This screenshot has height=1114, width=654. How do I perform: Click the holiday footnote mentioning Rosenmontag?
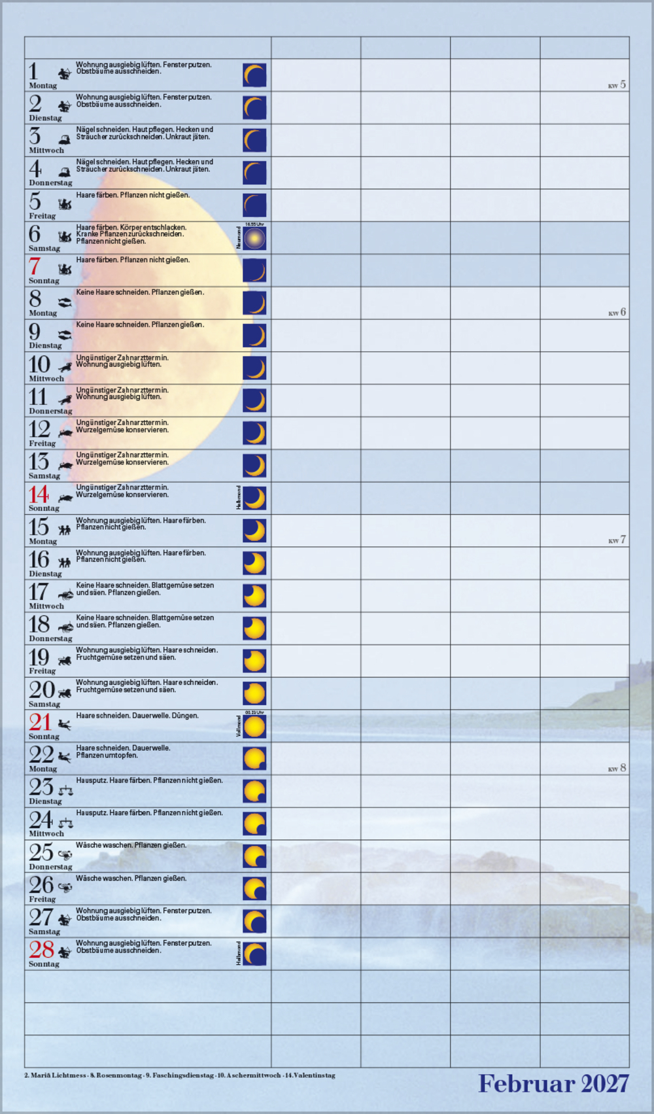click(x=116, y=1075)
